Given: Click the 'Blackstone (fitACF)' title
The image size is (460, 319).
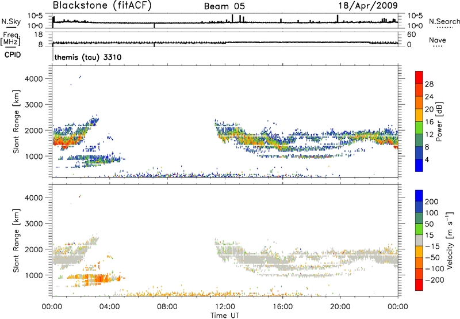Looking at the screenshot, I should pos(102,6).
